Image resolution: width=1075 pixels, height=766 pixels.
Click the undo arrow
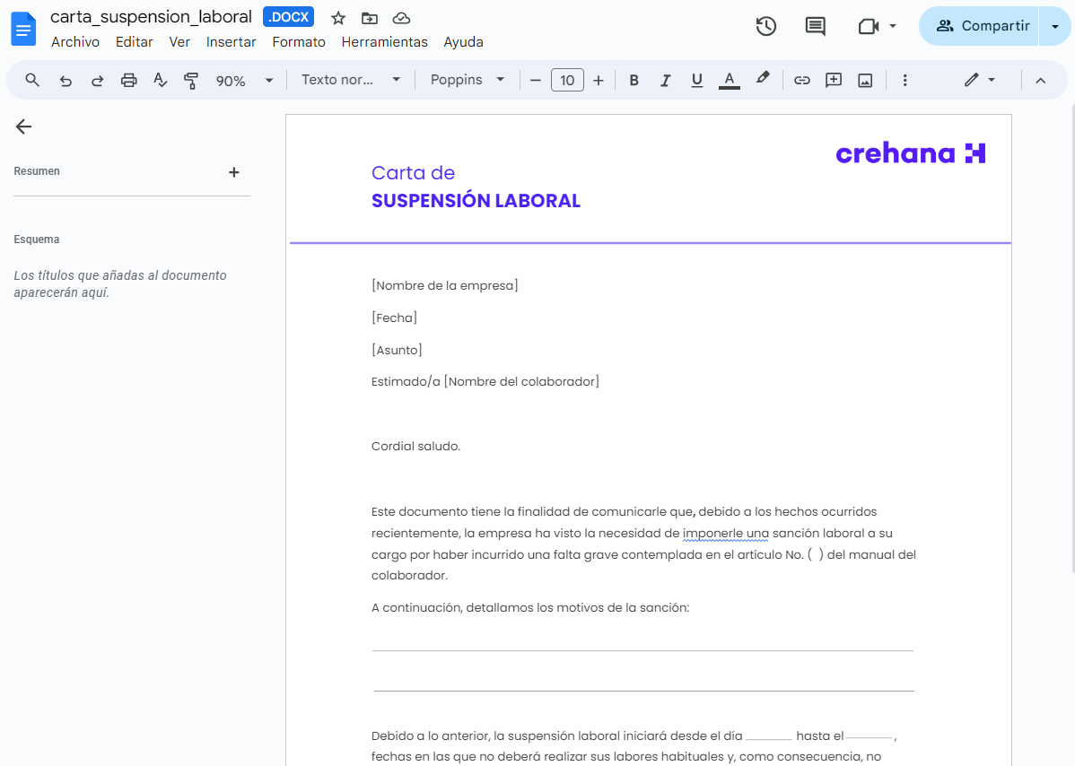[65, 80]
